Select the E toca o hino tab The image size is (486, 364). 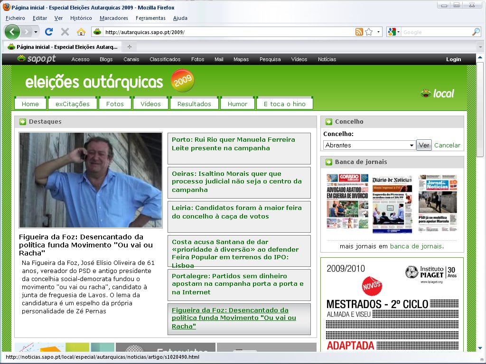click(285, 104)
